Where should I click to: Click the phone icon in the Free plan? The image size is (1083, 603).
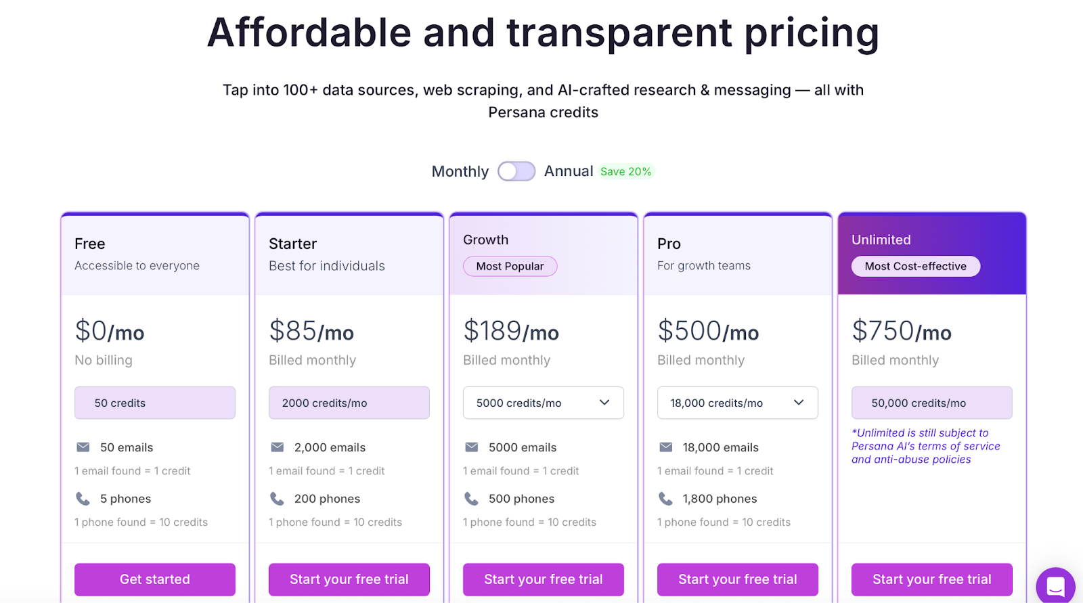[83, 498]
